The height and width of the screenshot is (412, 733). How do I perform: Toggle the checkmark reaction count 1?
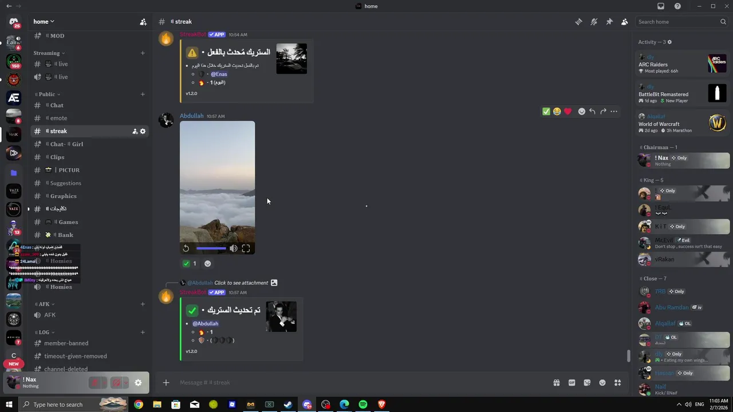point(190,264)
